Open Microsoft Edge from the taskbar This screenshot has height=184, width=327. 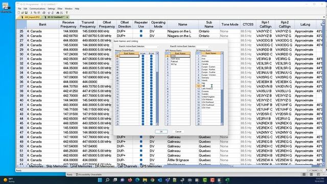(x=137, y=180)
